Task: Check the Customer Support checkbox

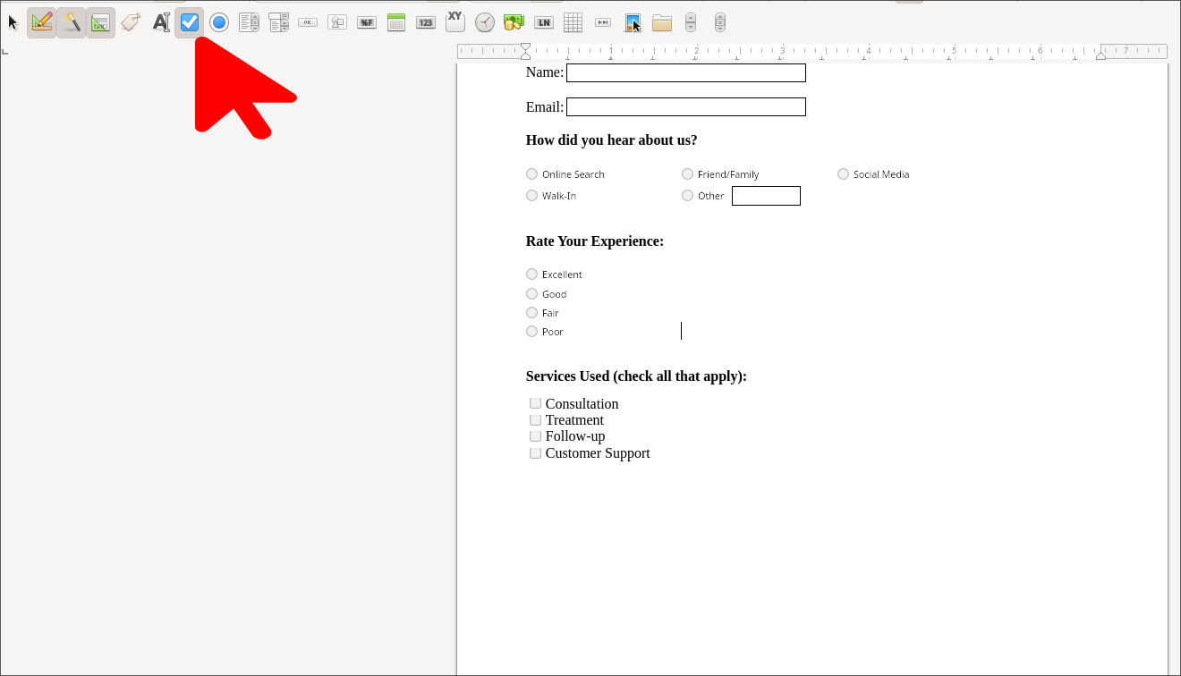Action: point(536,453)
